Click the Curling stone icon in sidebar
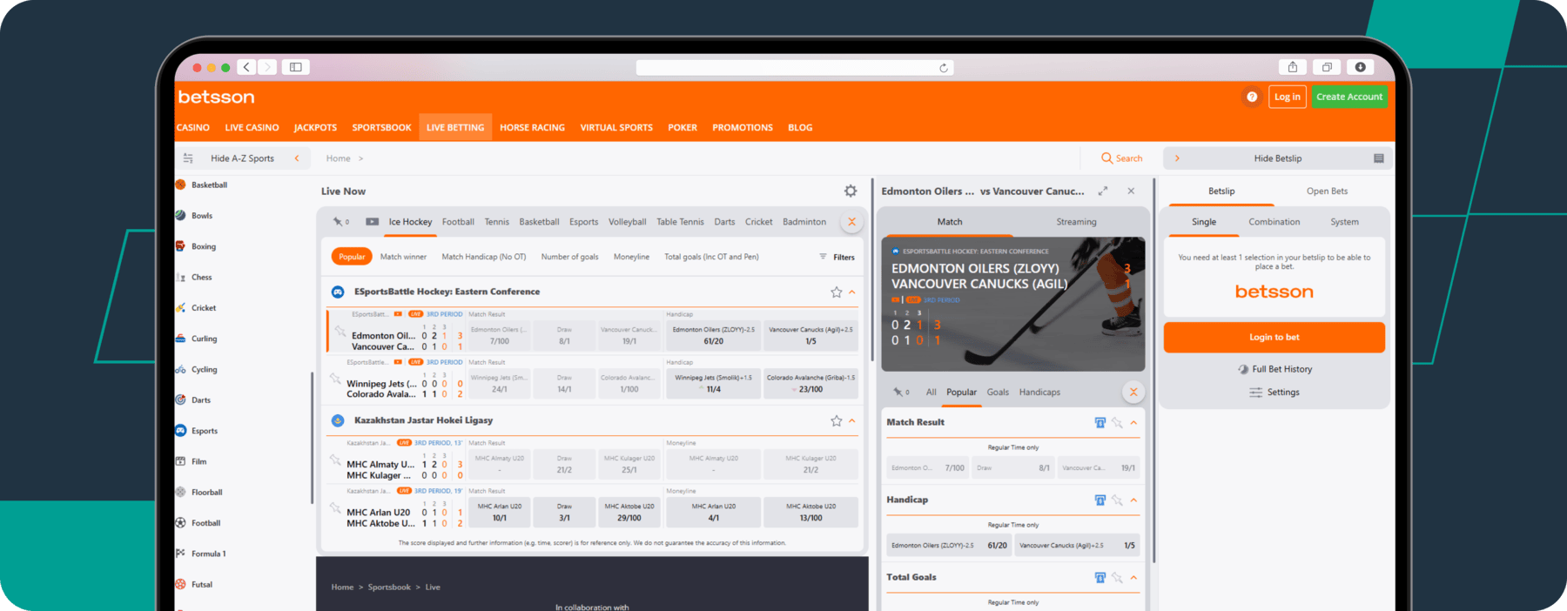 (181, 339)
